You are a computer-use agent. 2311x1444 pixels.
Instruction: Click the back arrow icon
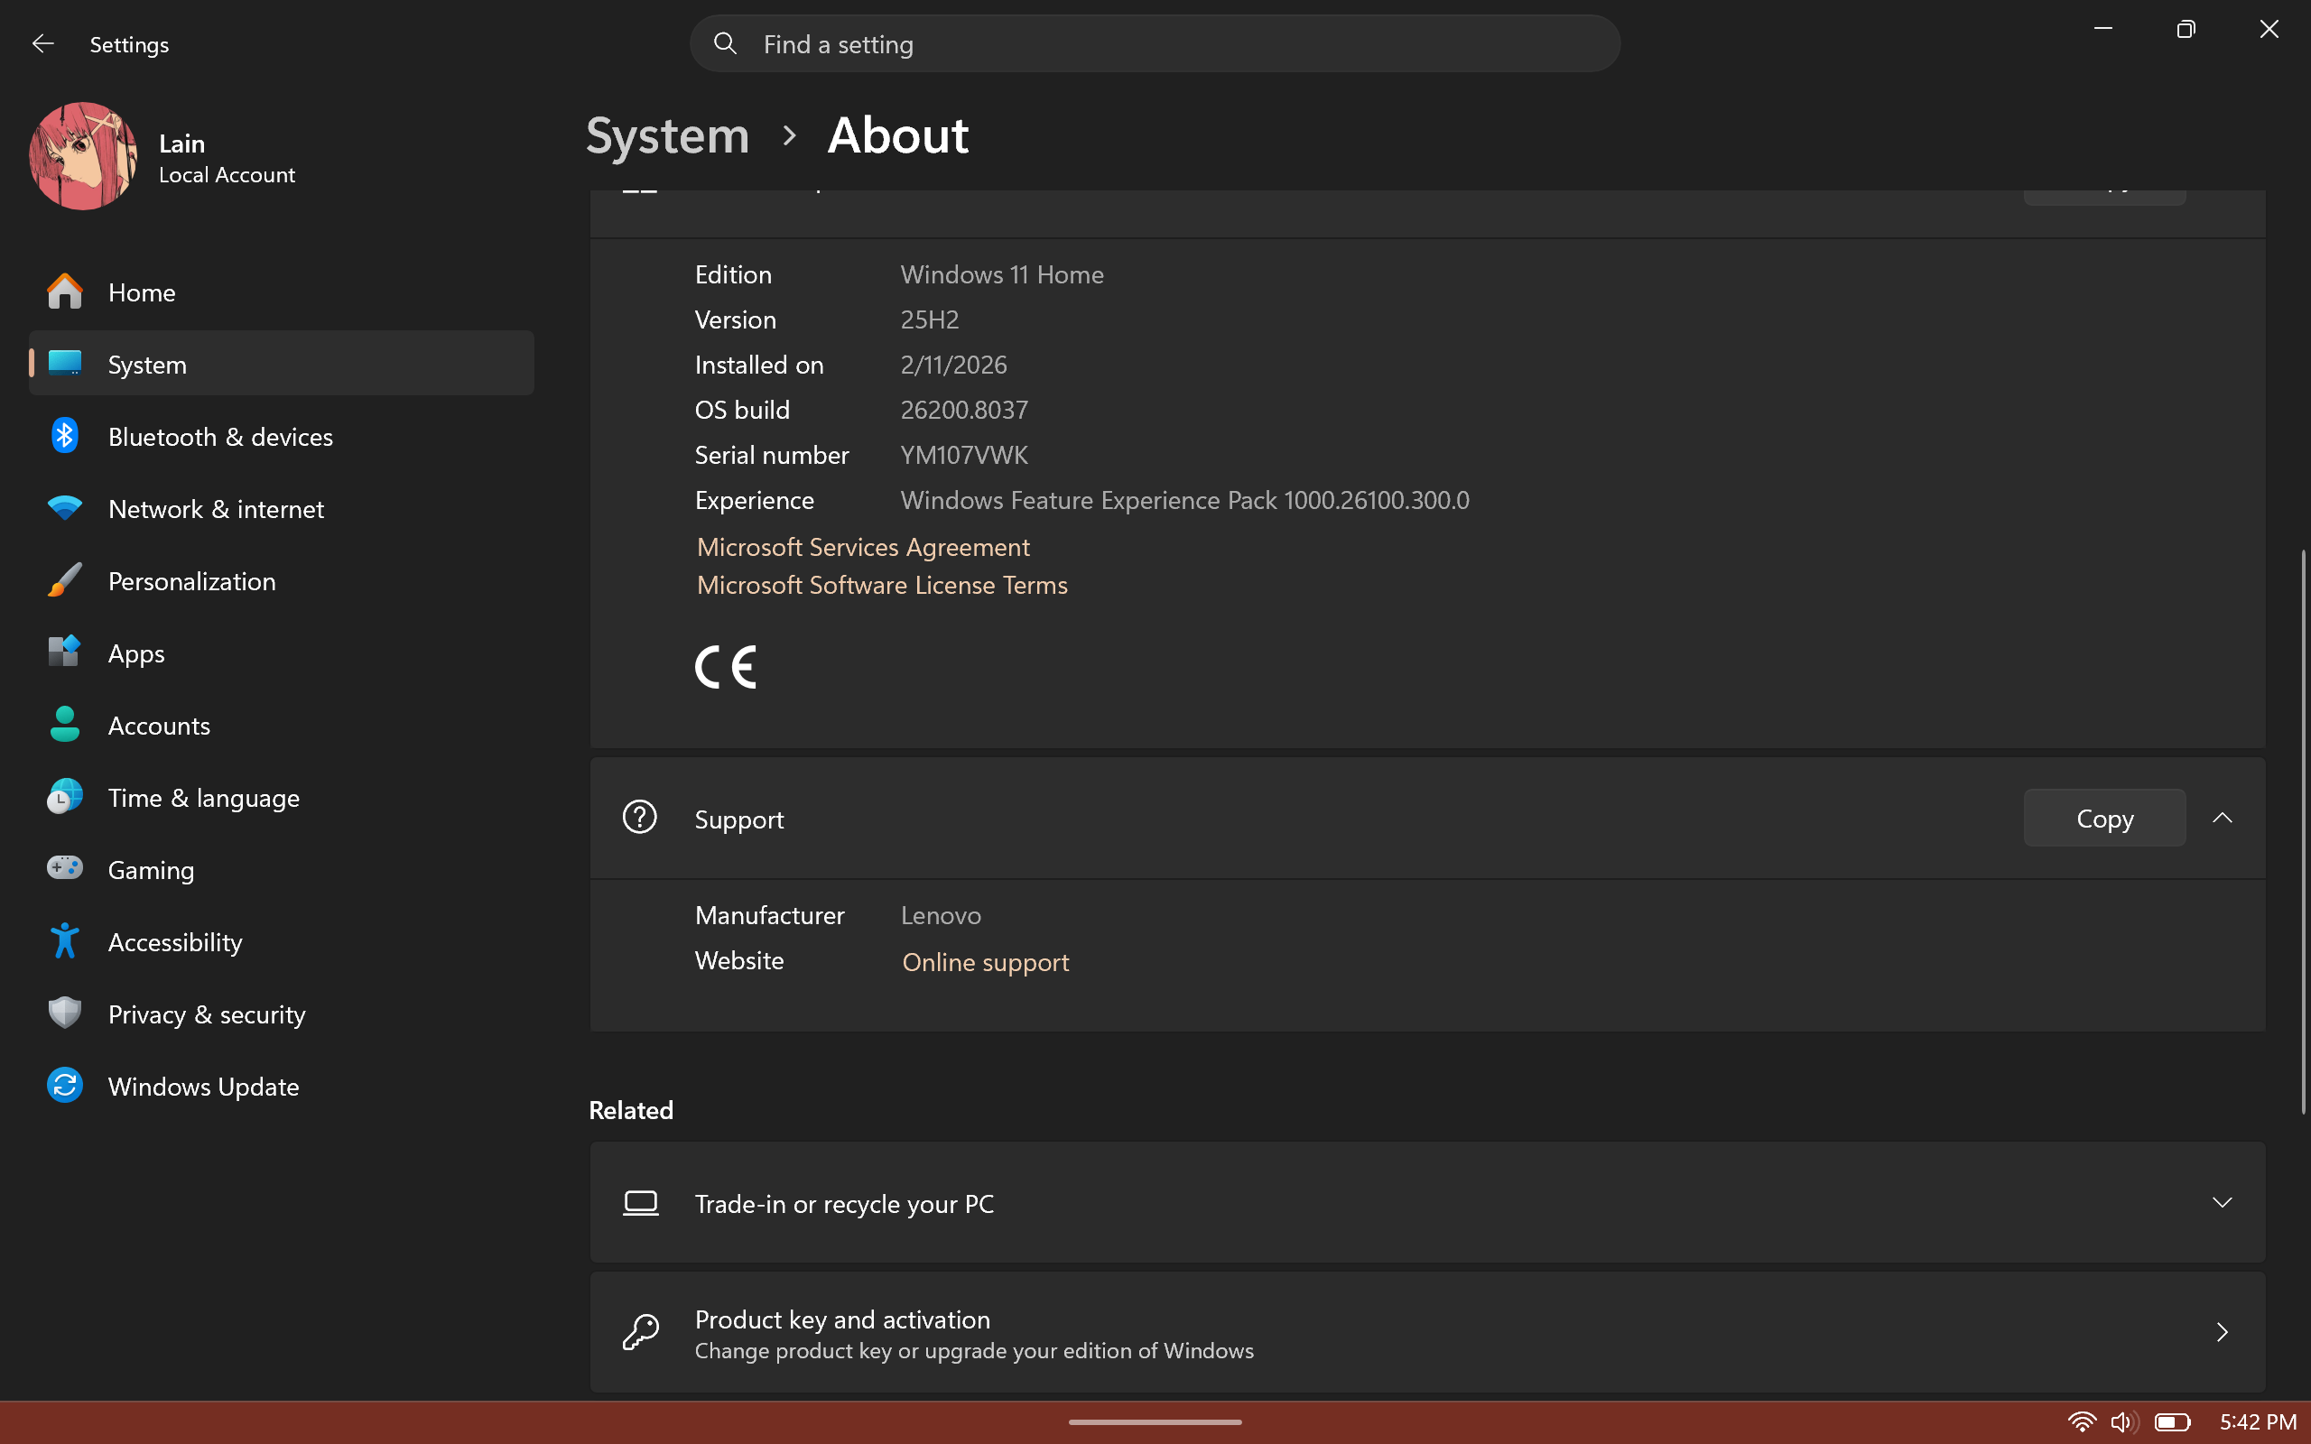point(42,44)
